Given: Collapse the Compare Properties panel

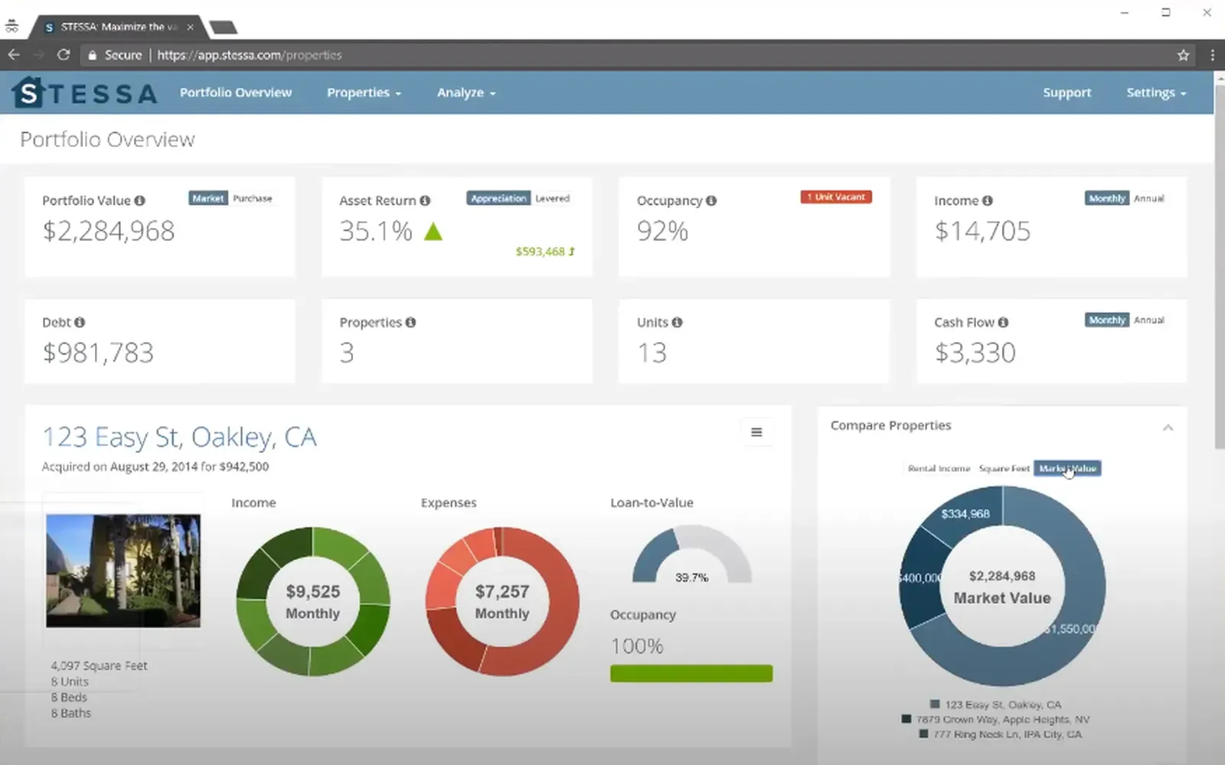Looking at the screenshot, I should (x=1168, y=428).
